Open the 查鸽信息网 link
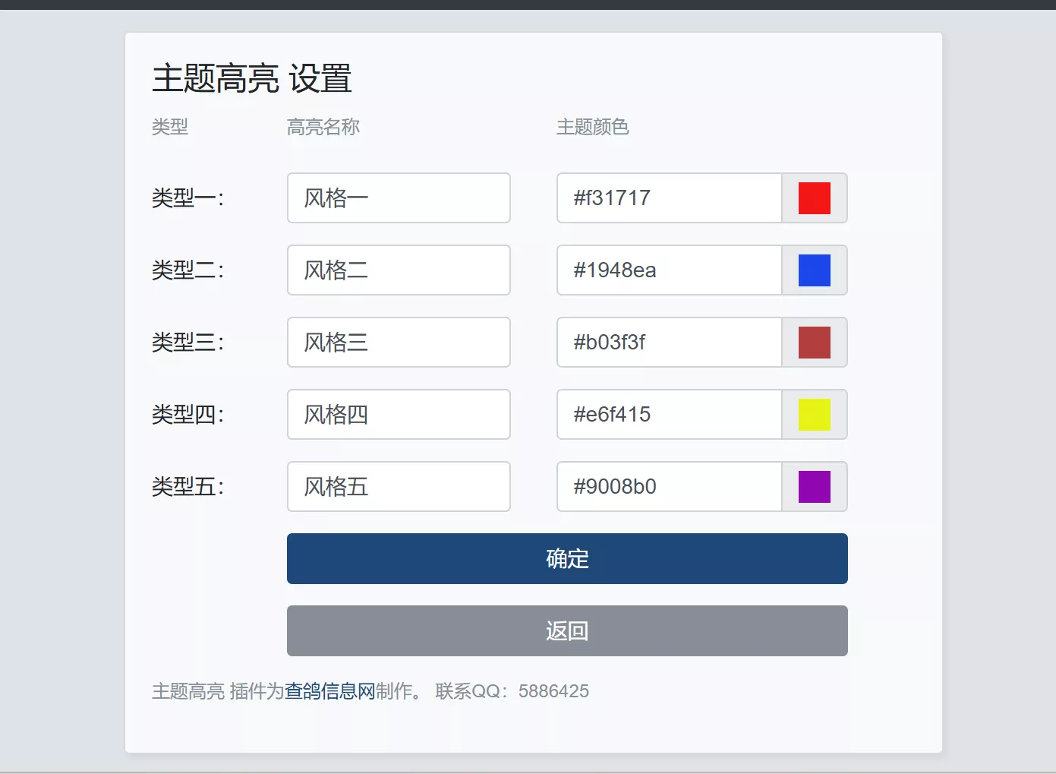Screen dimensions: 1056x774 pyautogui.click(x=330, y=691)
